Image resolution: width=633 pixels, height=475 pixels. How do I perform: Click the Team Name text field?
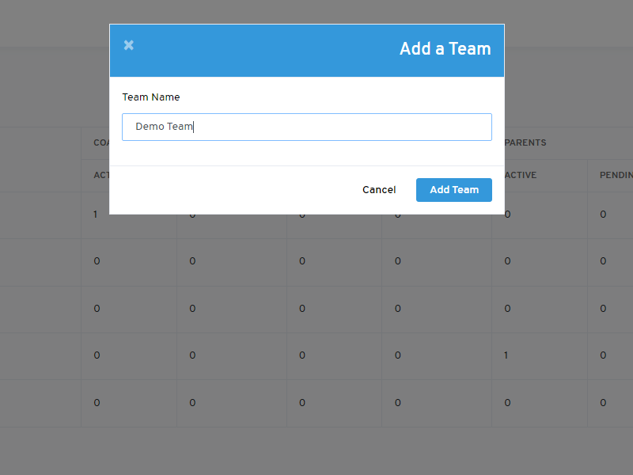click(x=307, y=127)
